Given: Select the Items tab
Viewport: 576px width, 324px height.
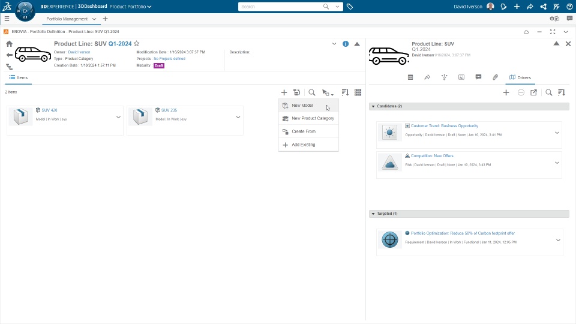Looking at the screenshot, I should (x=19, y=77).
